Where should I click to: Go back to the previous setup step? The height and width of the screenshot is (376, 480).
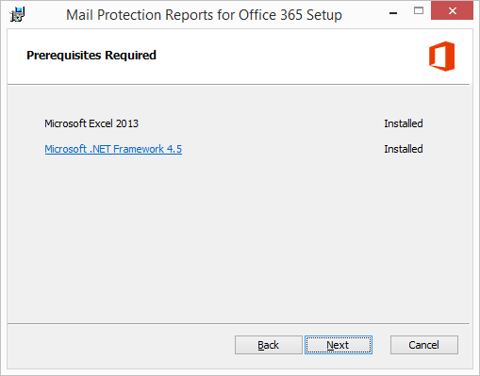coord(269,345)
